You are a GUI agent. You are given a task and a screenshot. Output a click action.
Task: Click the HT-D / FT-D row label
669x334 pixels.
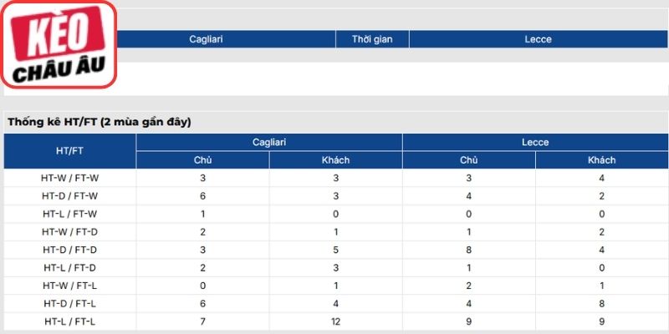[x=69, y=250]
